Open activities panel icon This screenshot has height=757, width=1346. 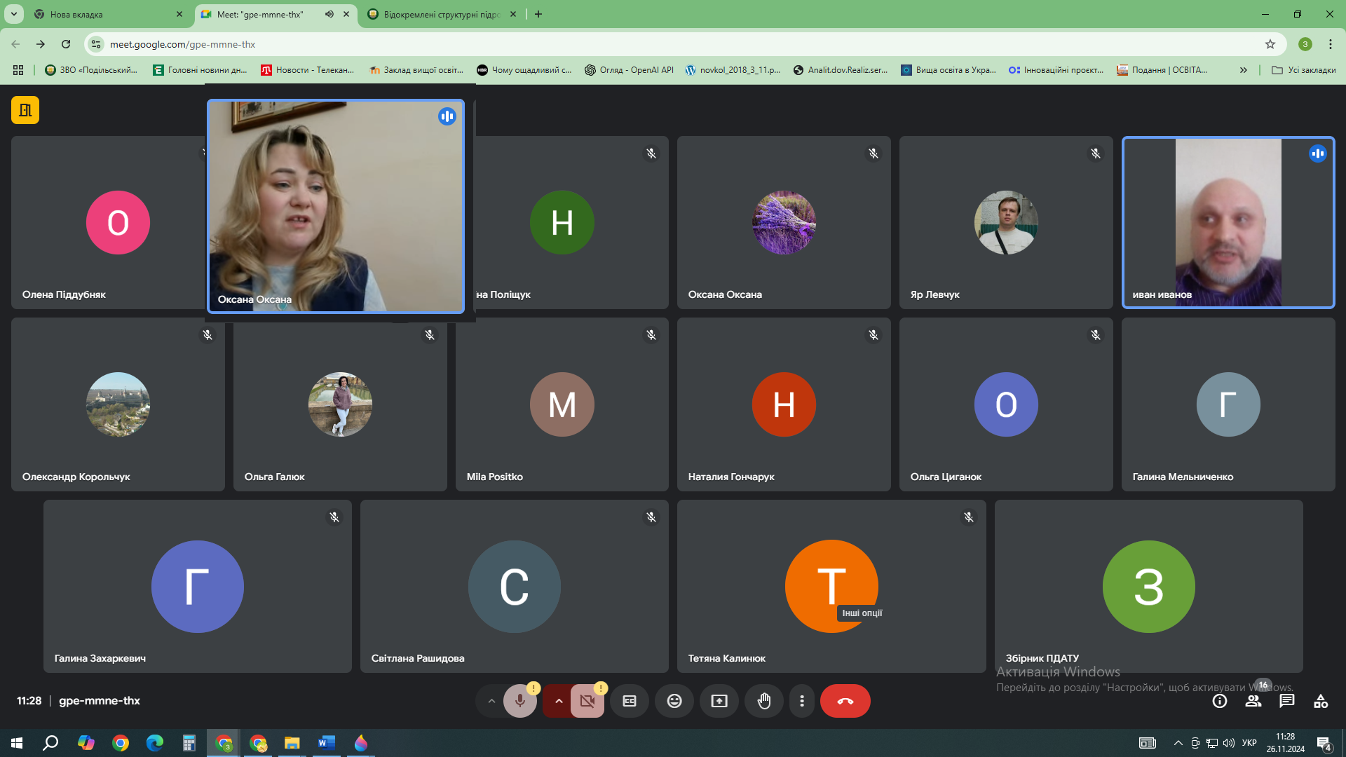1321,701
